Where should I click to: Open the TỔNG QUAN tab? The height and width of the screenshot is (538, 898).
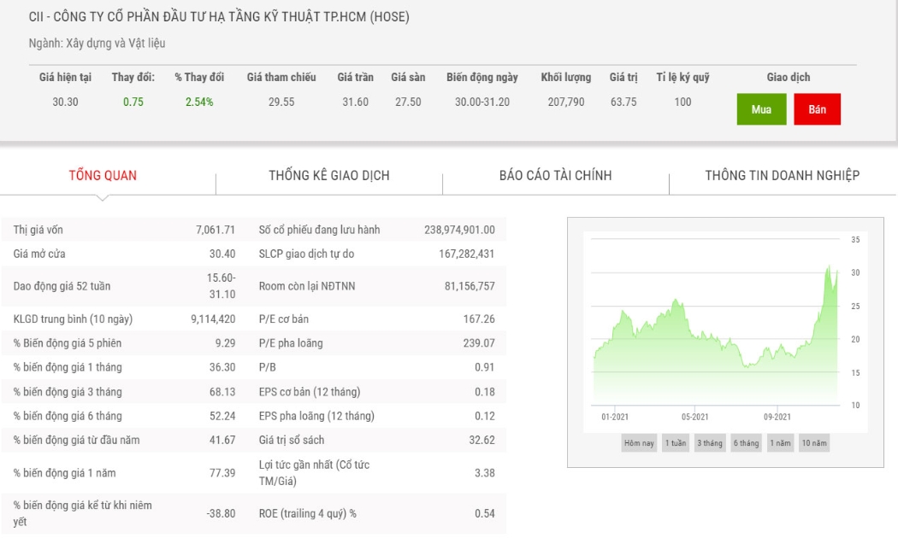[103, 176]
